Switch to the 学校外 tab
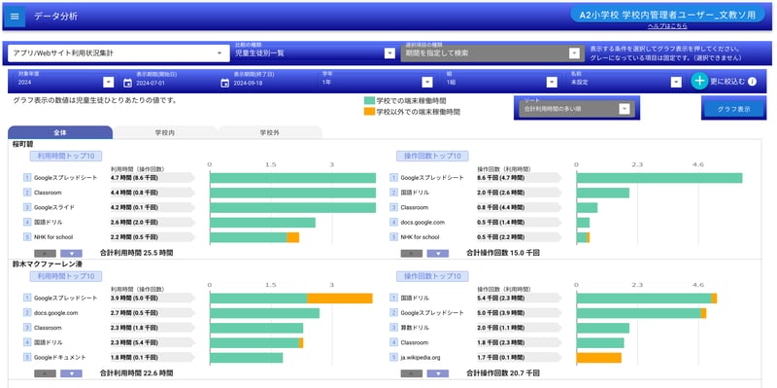The height and width of the screenshot is (388, 777). point(270,133)
